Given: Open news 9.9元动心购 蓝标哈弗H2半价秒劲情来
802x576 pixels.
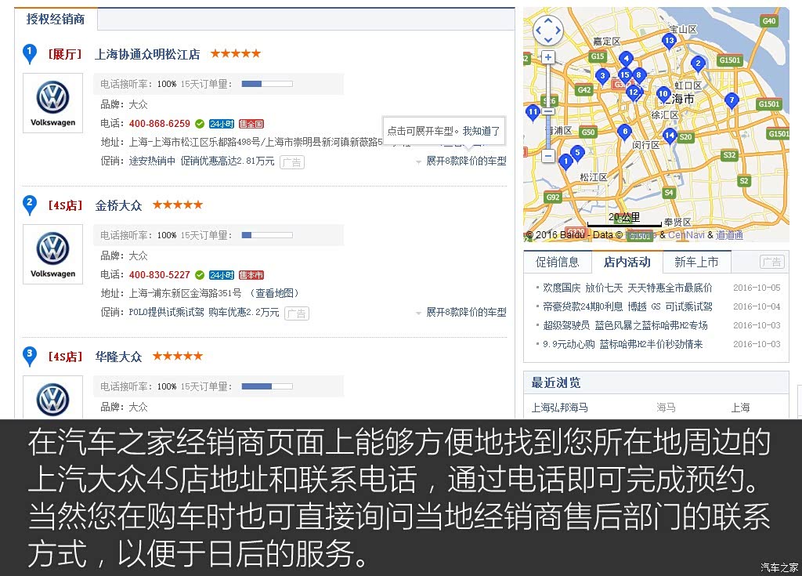Looking at the screenshot, I should click(x=623, y=344).
